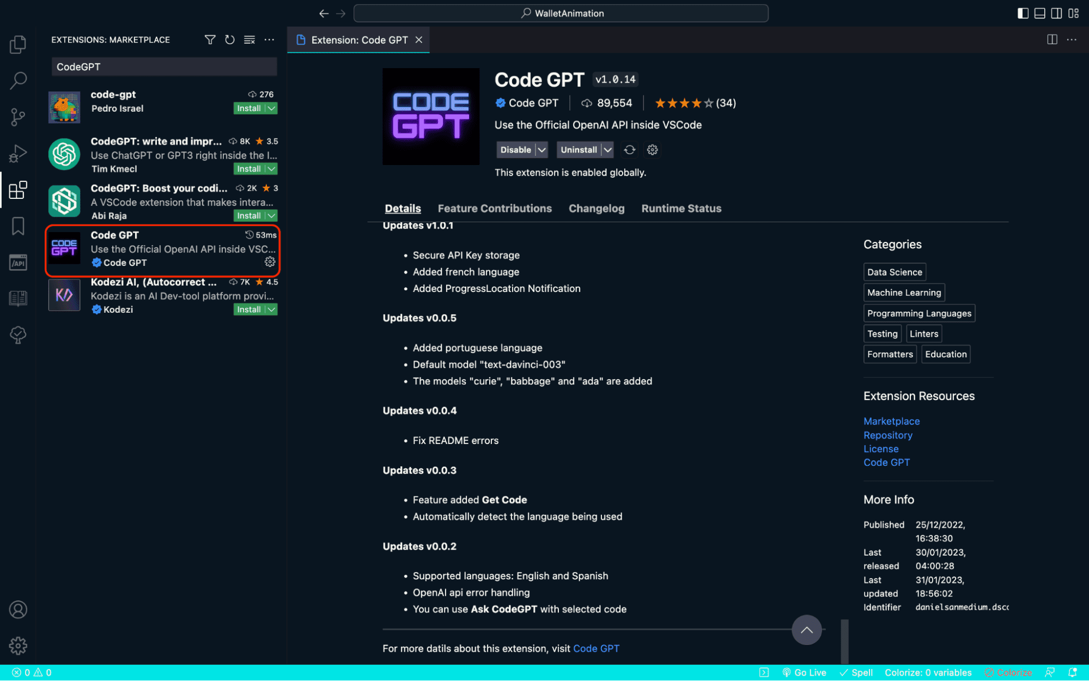The height and width of the screenshot is (681, 1089).
Task: Click the terminal-like icon in the status bar
Action: [x=764, y=673]
